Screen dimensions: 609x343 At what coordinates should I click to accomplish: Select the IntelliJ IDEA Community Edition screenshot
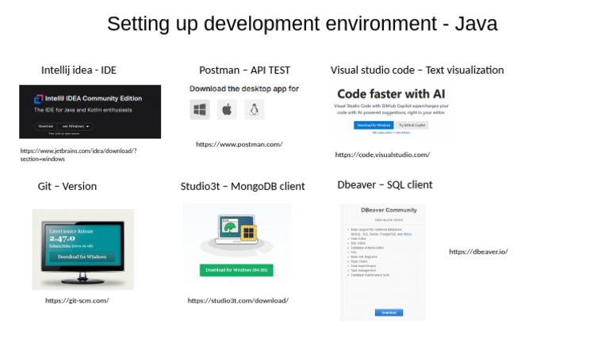coord(90,112)
